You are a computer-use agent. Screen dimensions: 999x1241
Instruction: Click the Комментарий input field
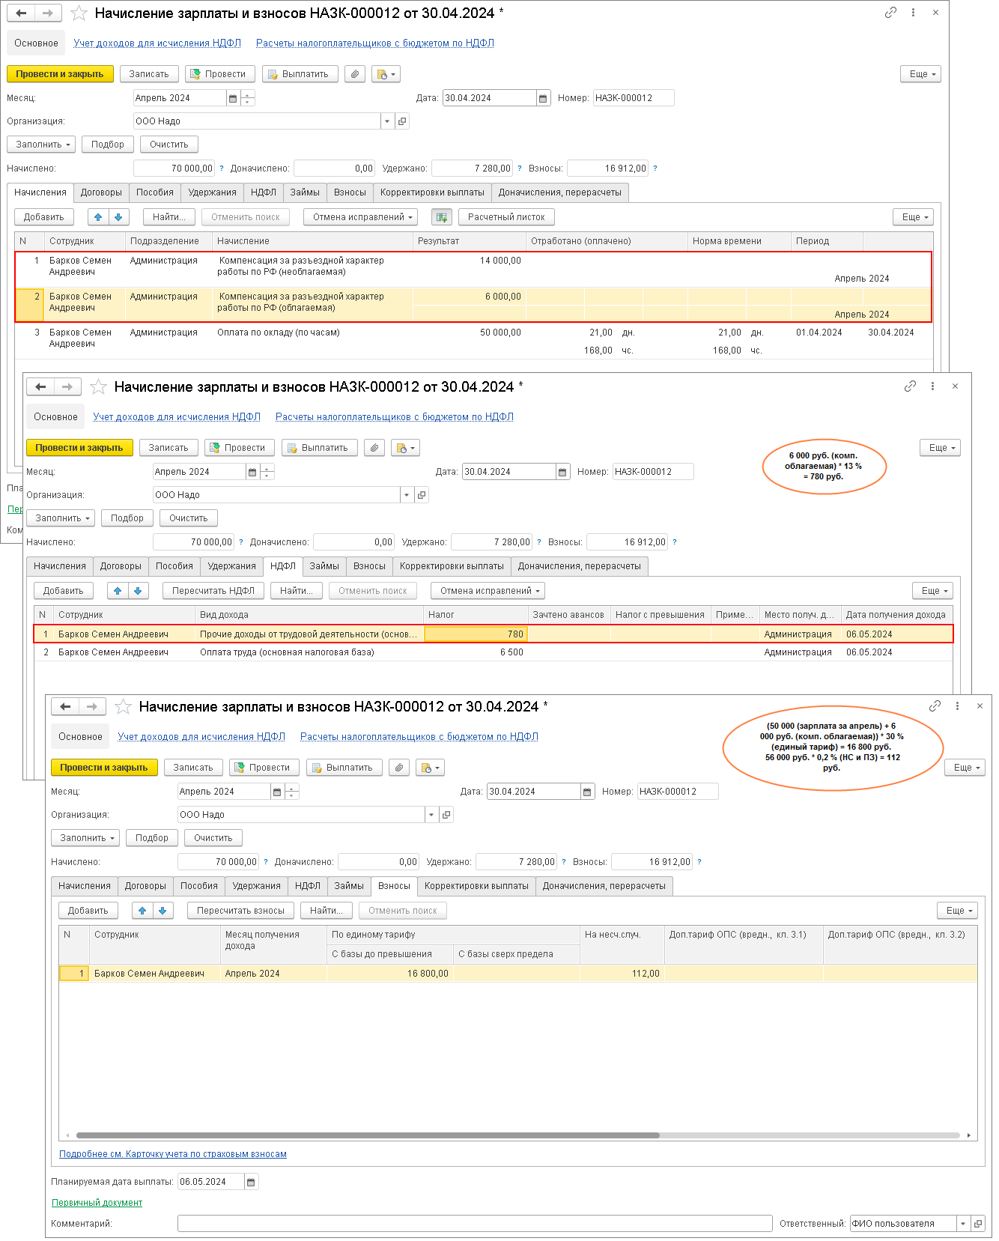pos(475,1224)
